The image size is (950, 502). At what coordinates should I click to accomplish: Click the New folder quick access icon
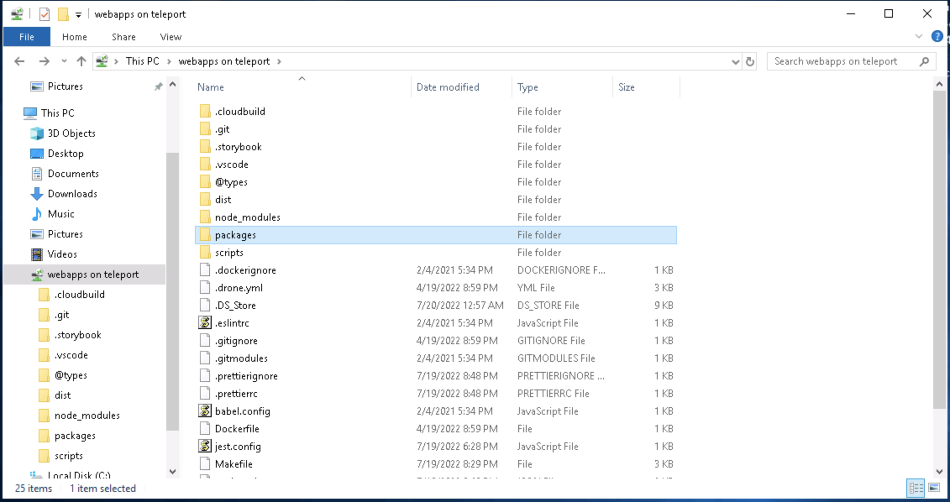click(x=63, y=14)
